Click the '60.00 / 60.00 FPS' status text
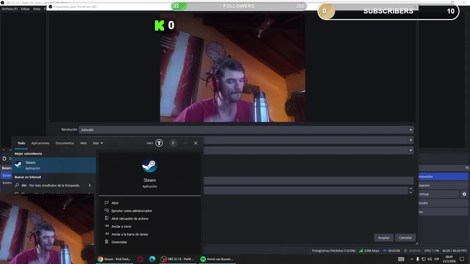The width and height of the screenshot is (470, 264). pos(455,251)
